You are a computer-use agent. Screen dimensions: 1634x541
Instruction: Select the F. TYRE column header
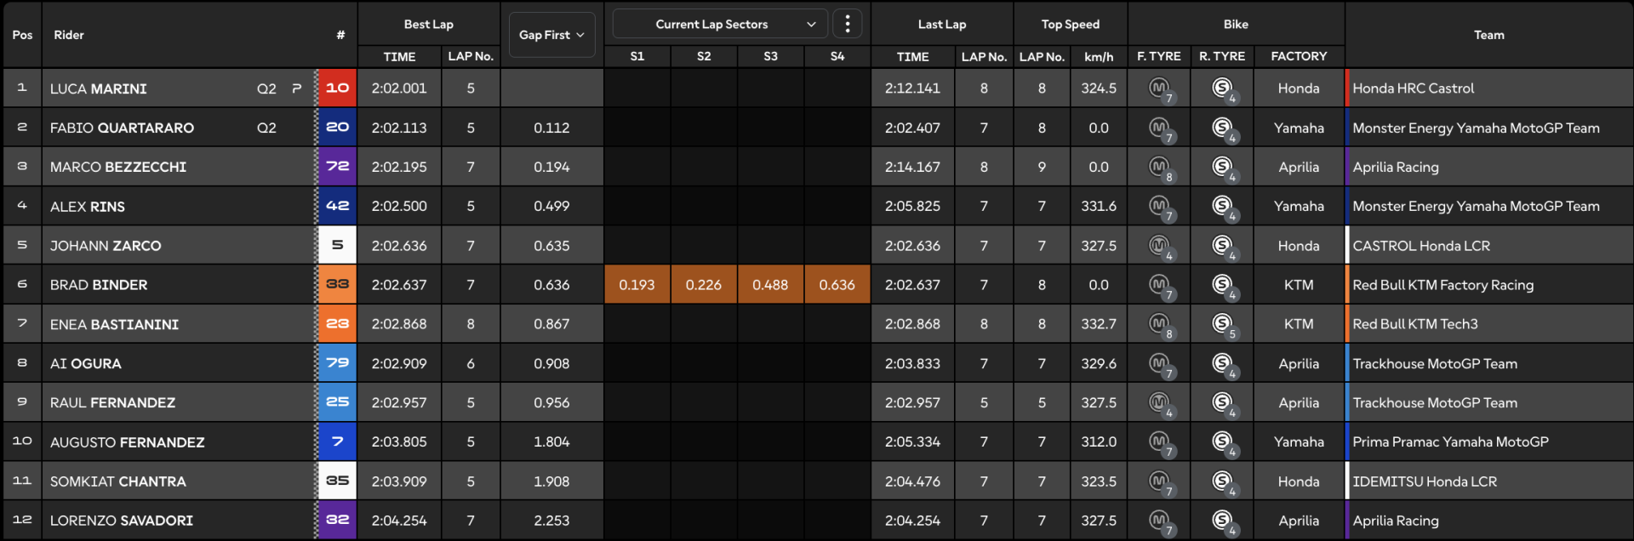click(x=1159, y=56)
